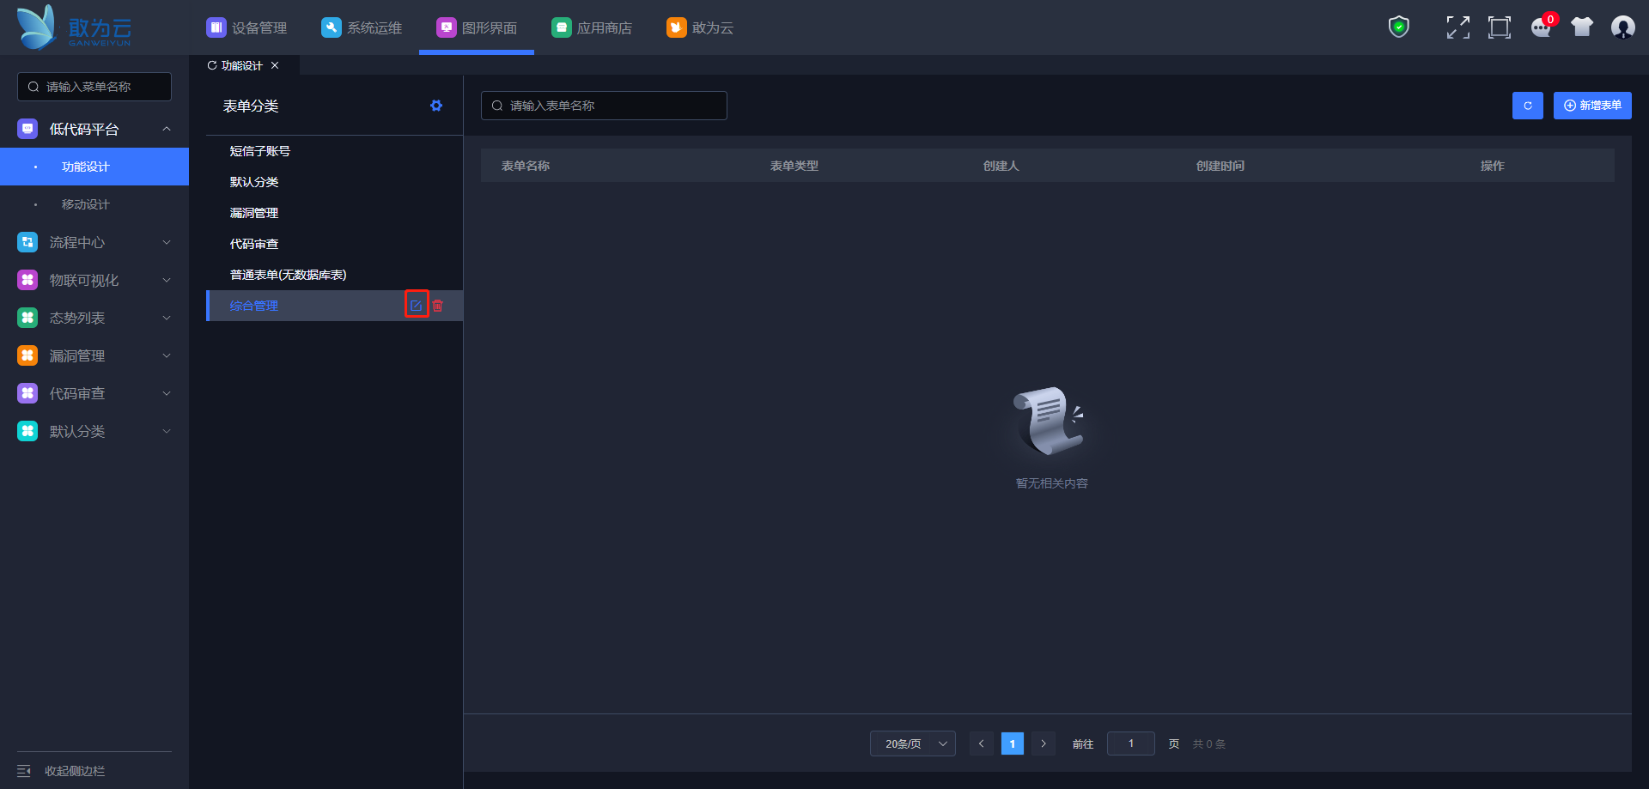Open the 20条/页 page size dropdown
Image resolution: width=1649 pixels, height=789 pixels.
913,743
